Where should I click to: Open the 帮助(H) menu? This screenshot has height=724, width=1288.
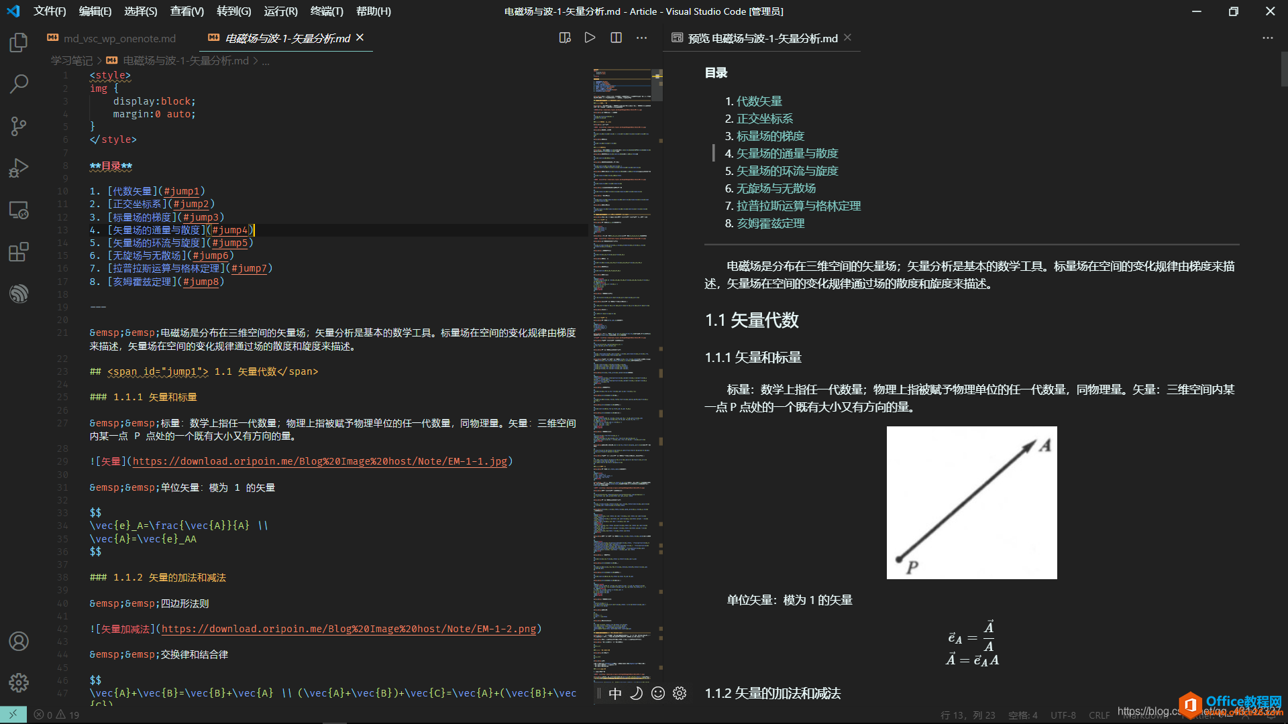tap(374, 11)
